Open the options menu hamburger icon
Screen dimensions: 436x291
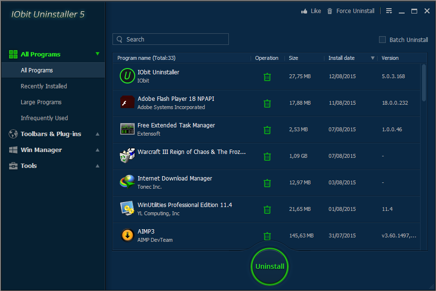pos(389,11)
